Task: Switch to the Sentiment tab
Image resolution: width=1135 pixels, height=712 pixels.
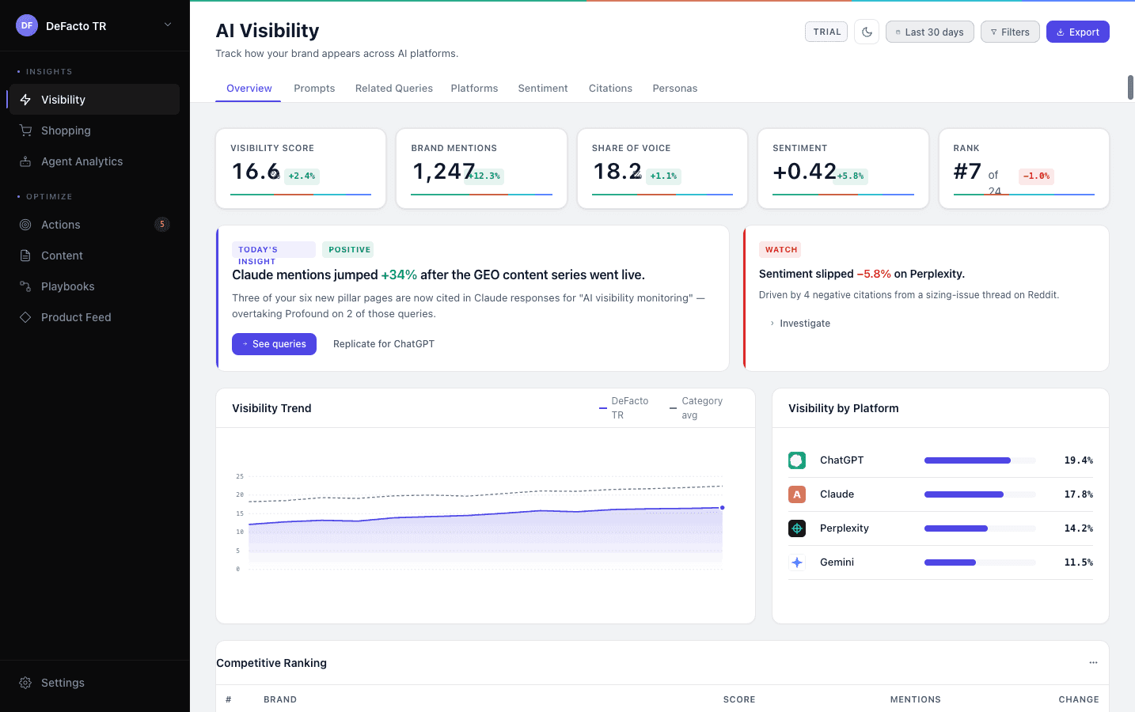Action: tap(542, 88)
